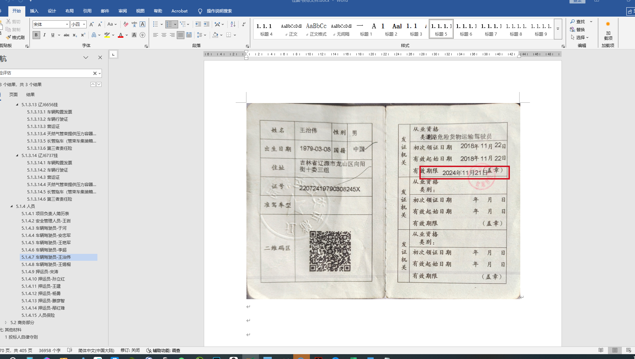Click the increase indent icon

click(207, 24)
